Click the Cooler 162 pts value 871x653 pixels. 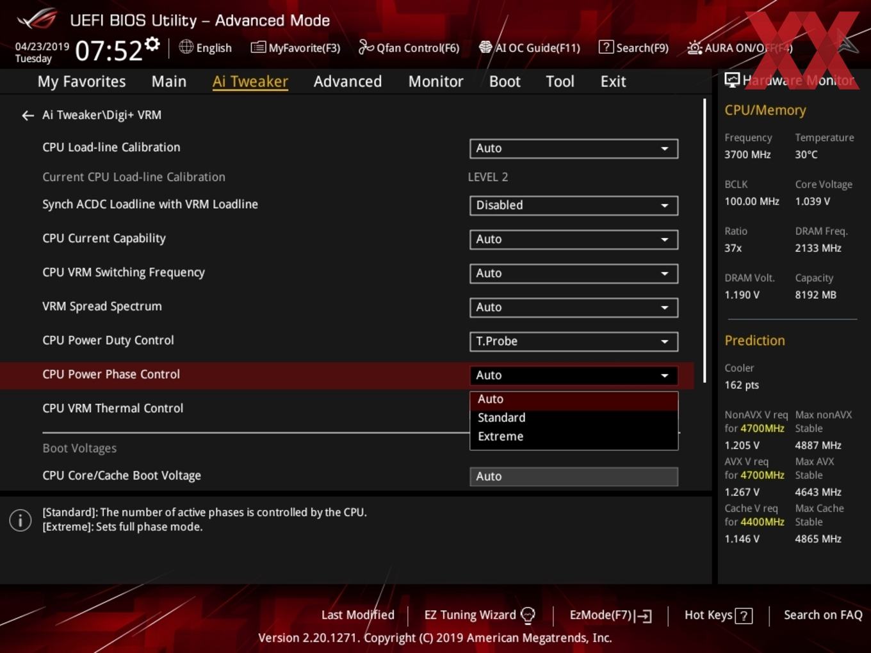[742, 385]
